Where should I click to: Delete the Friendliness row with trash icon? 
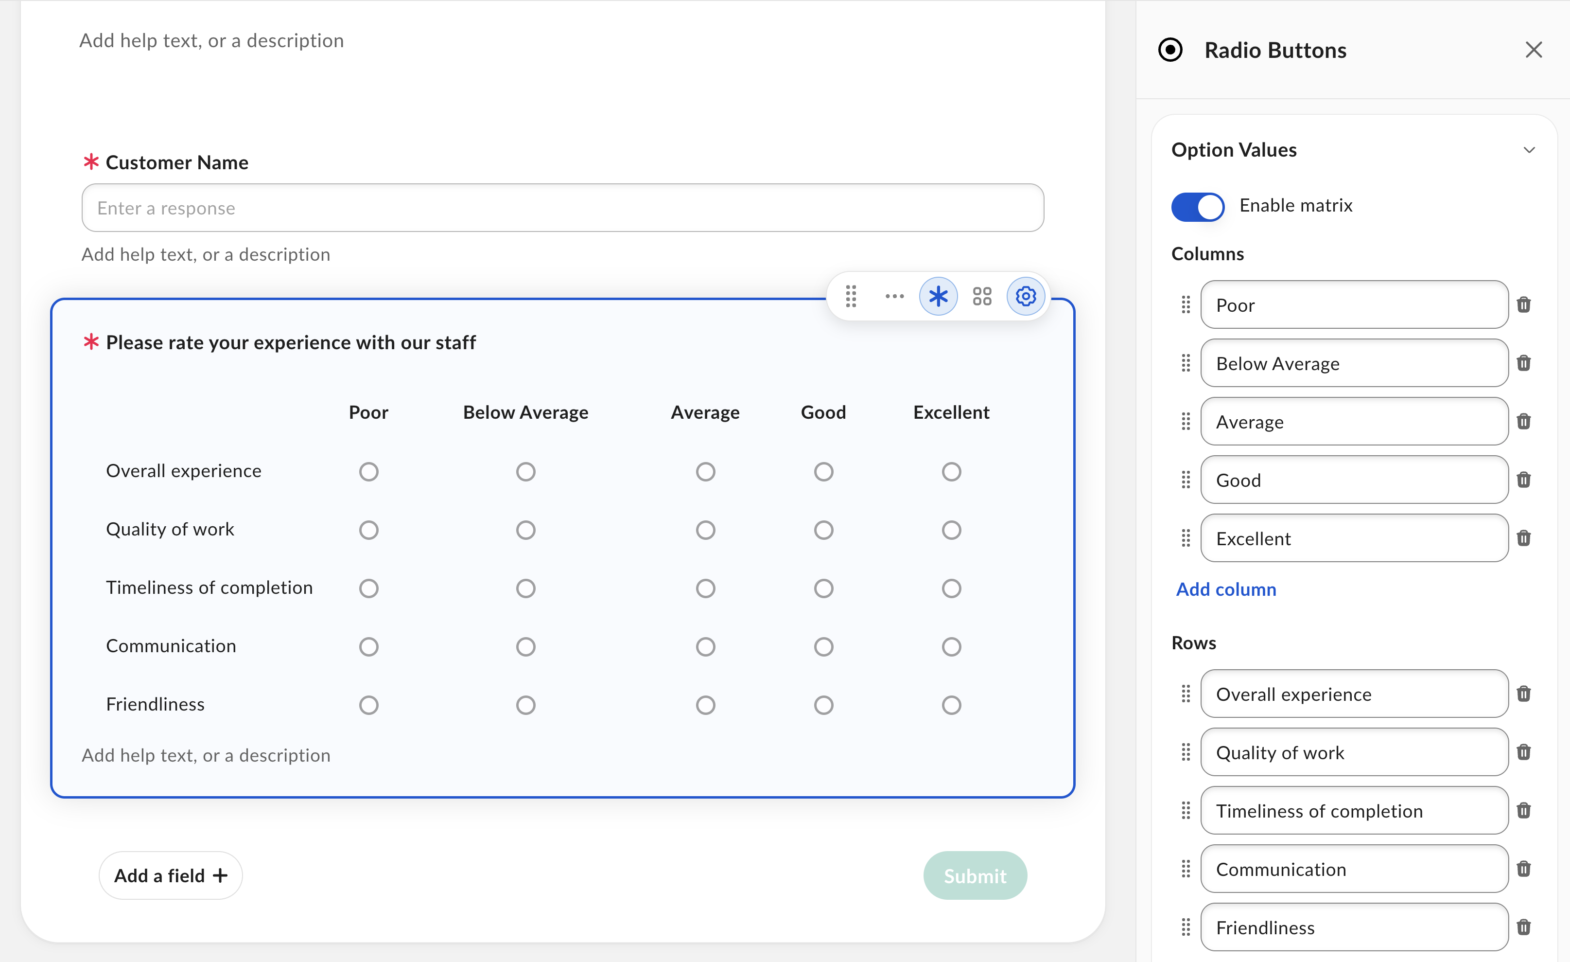1523,927
